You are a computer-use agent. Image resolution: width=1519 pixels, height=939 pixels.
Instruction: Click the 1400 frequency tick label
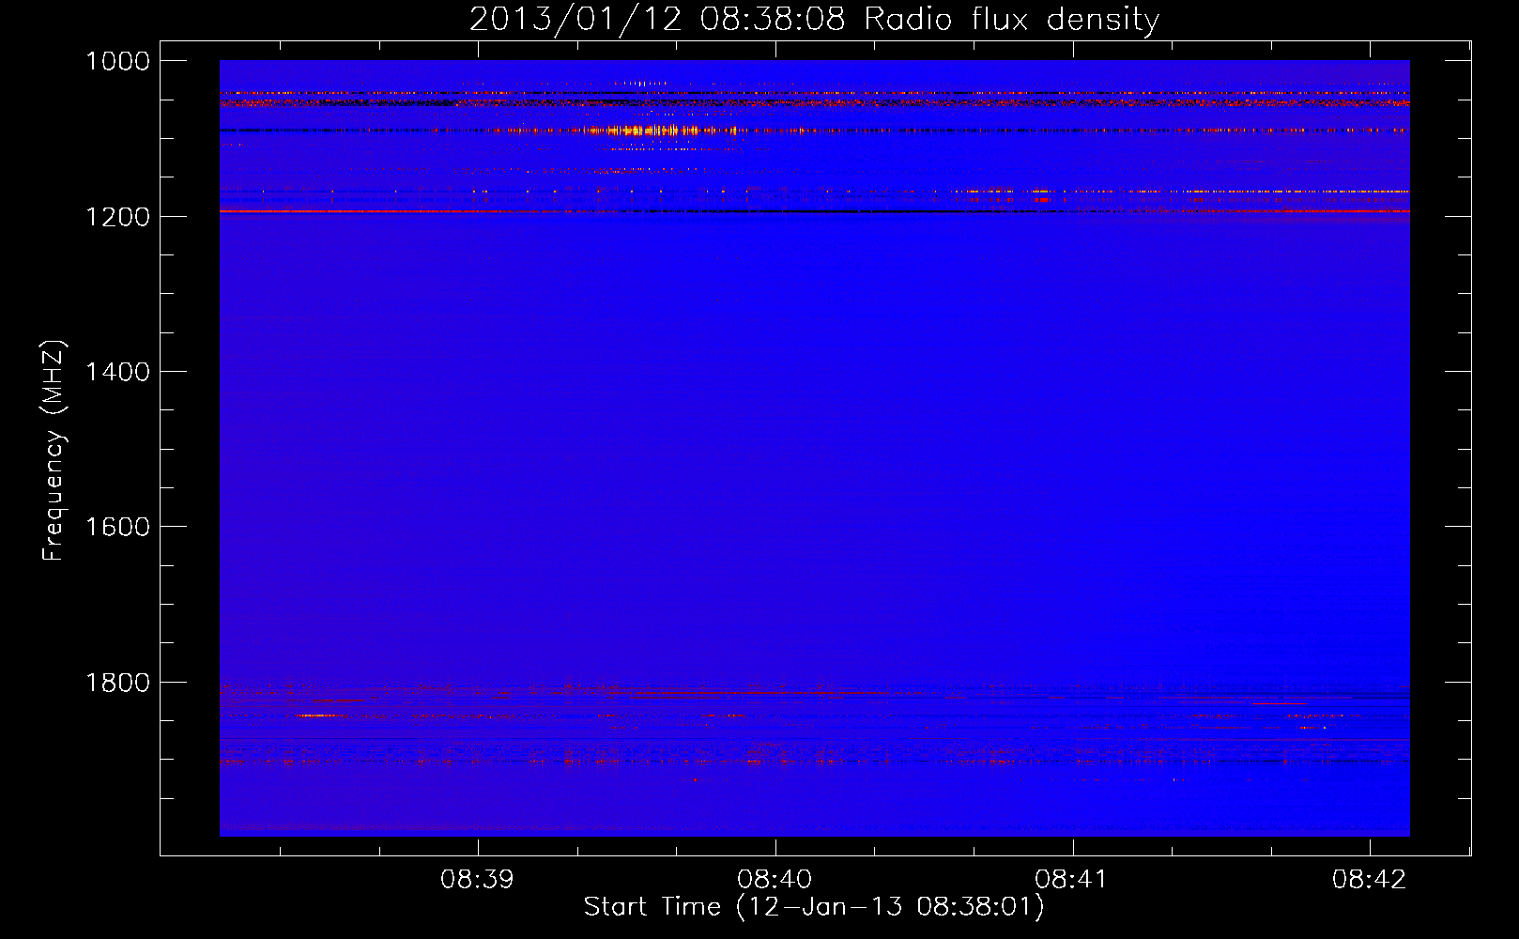point(117,372)
